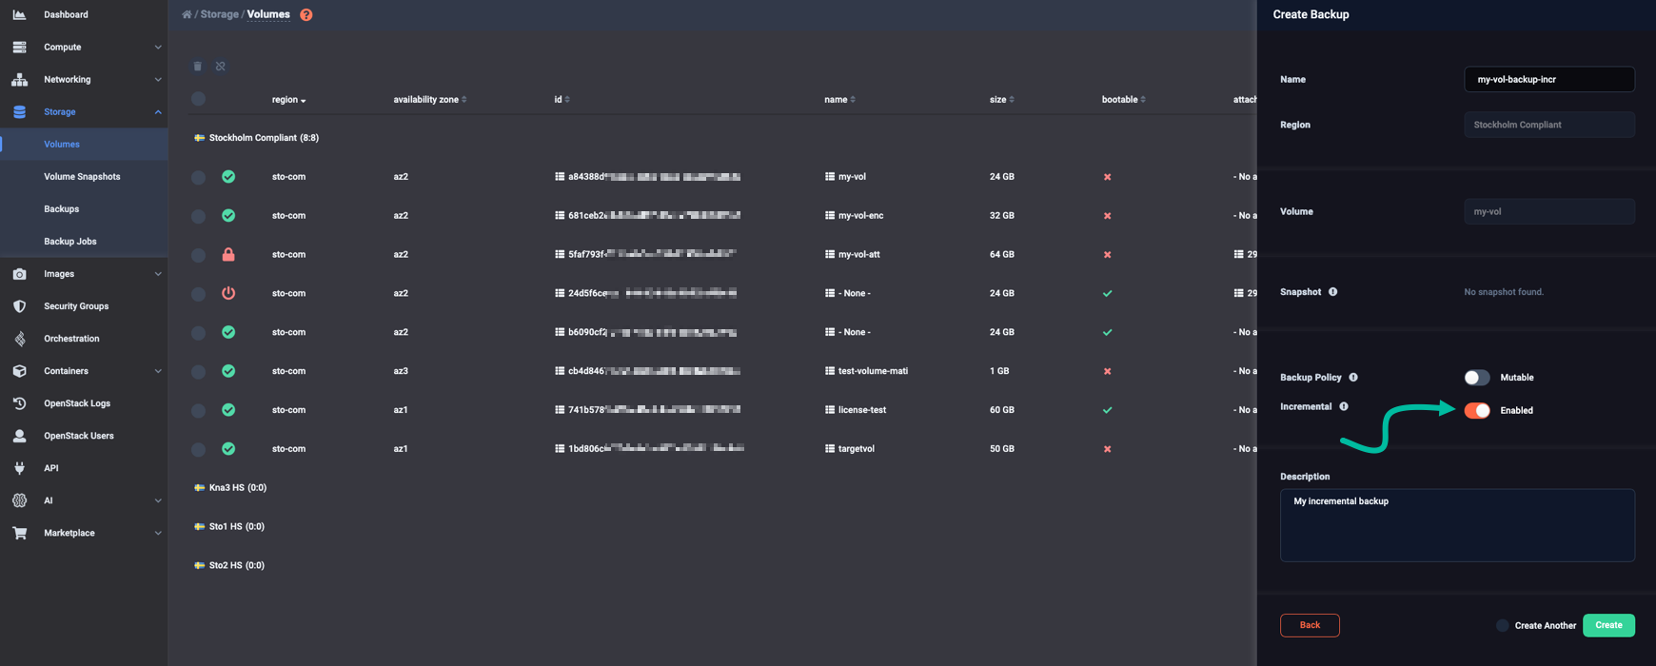
Task: Click the green status check for targetvol
Action: [x=228, y=448]
